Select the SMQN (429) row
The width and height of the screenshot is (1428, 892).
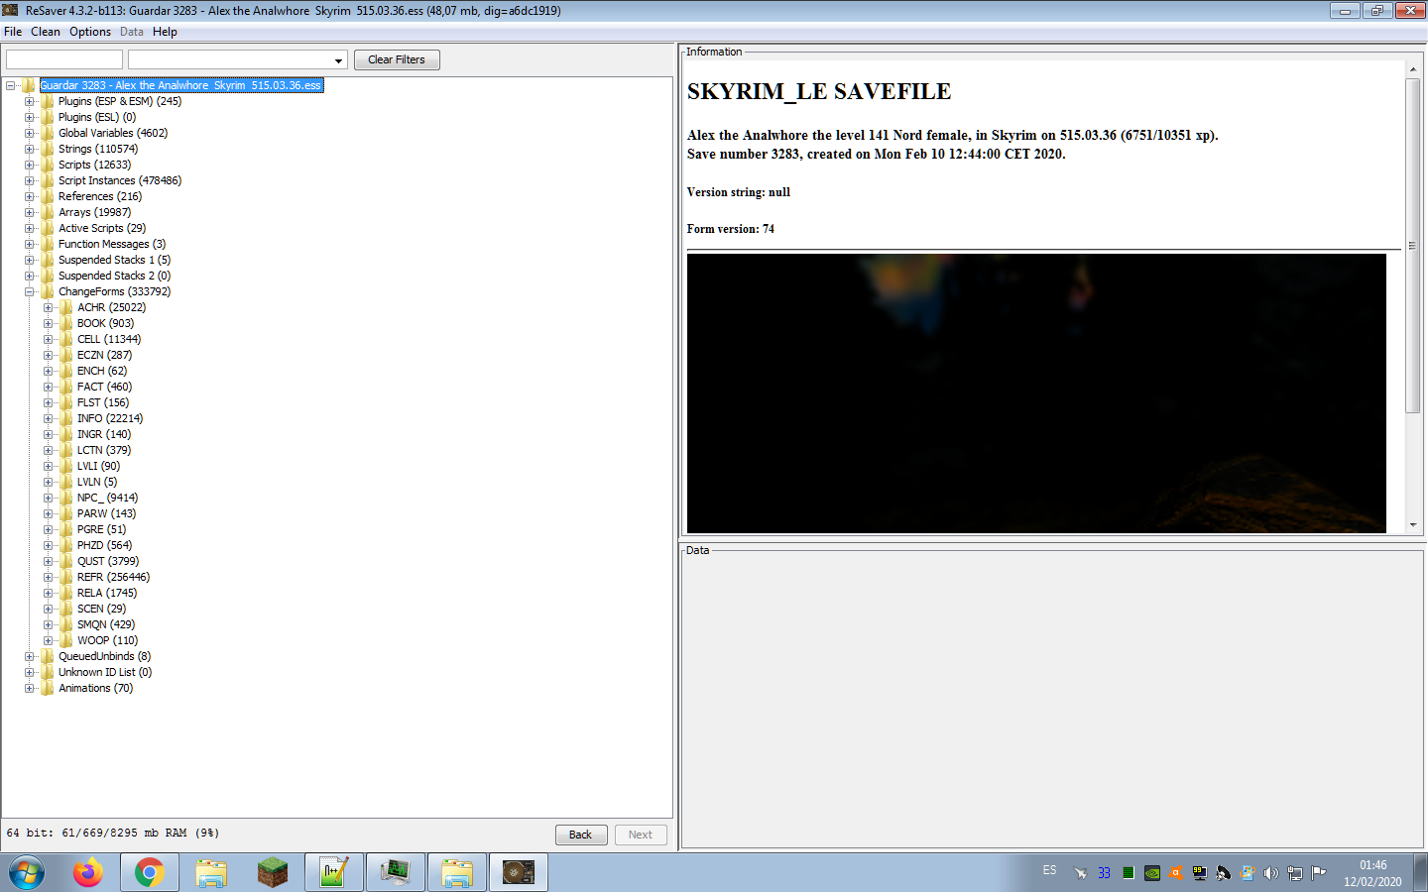click(106, 624)
